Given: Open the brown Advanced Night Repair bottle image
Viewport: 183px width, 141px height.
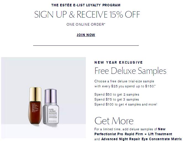Looking at the screenshot, I should point(35,105).
